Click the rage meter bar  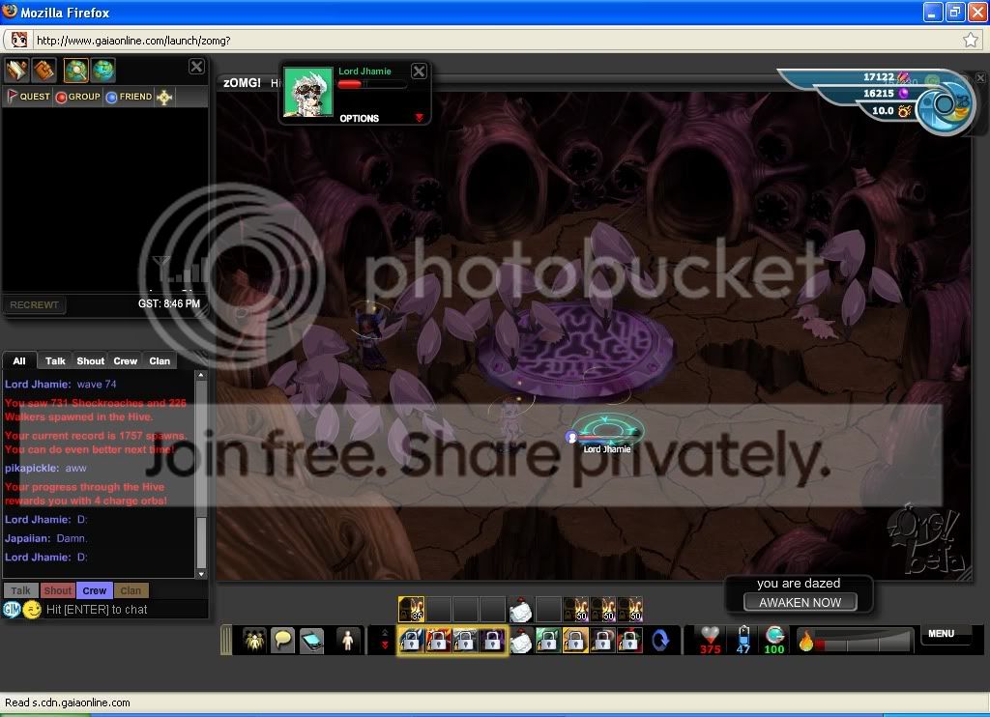pyautogui.click(x=864, y=644)
